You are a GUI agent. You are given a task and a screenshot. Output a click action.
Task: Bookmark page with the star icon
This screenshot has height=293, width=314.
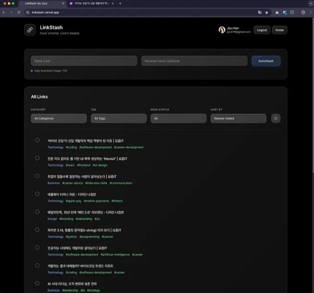tap(266, 12)
